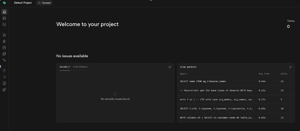Click the Supabase logo in the header

[x=4, y=3]
